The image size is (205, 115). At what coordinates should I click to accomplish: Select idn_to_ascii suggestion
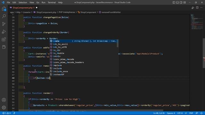(x=83, y=44)
